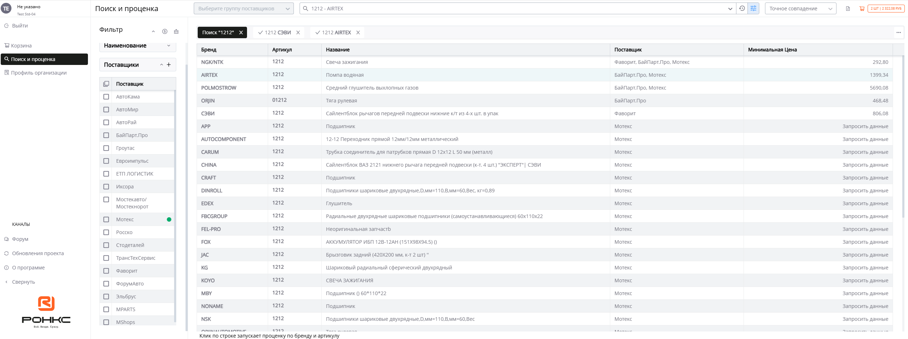Image resolution: width=908 pixels, height=339 pixels.
Task: Close the Поиск "1212" tab
Action: [241, 32]
